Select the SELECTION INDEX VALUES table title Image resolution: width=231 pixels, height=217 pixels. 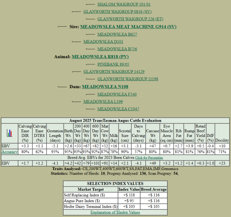115,184
